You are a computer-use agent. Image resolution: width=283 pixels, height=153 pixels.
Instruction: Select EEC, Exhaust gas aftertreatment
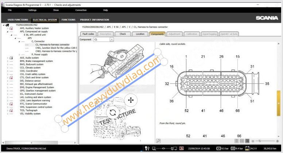[x=36, y=84]
